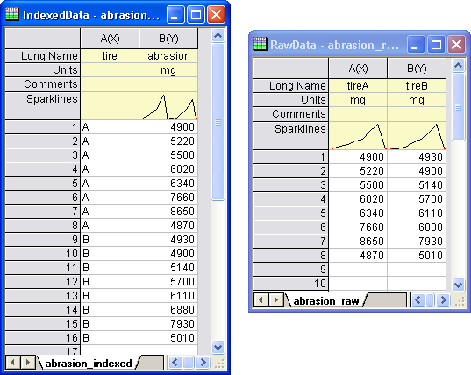Click the vertical scroll-up arrow in RawData
The image size is (471, 375).
click(458, 66)
